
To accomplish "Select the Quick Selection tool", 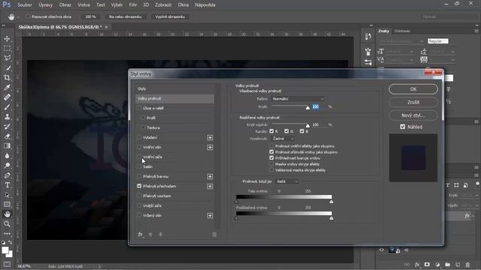I will tap(7, 68).
